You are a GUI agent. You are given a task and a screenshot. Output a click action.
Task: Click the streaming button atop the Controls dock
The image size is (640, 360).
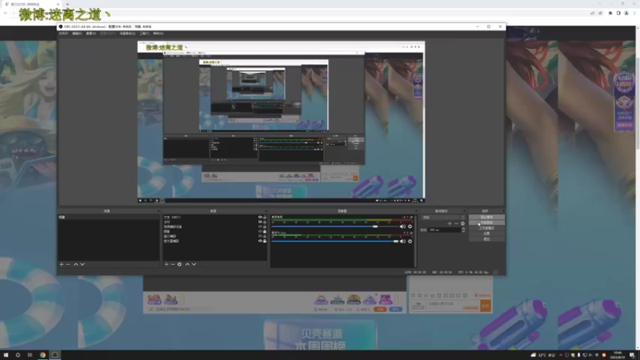(486, 217)
